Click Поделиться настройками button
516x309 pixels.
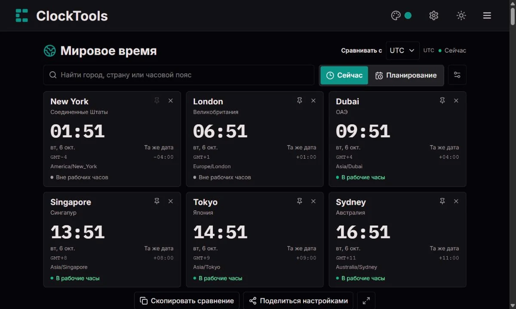(298, 301)
